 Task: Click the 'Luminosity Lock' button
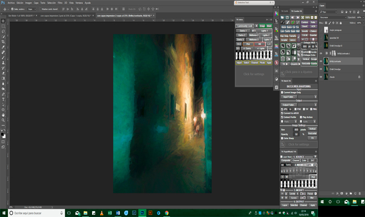tap(244, 26)
